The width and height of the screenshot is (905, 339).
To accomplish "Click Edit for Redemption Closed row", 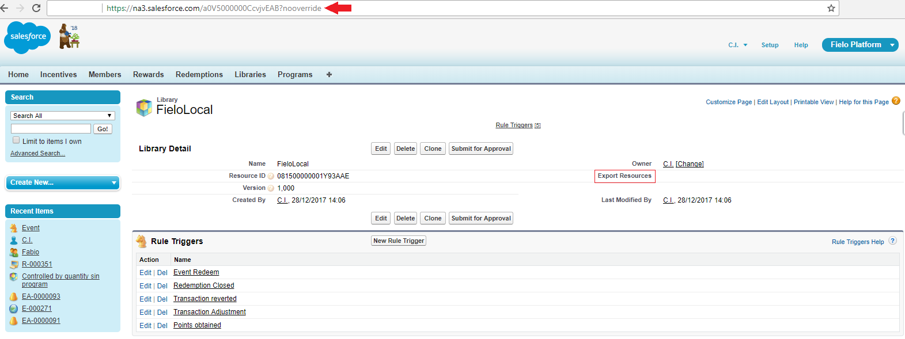I will (145, 285).
